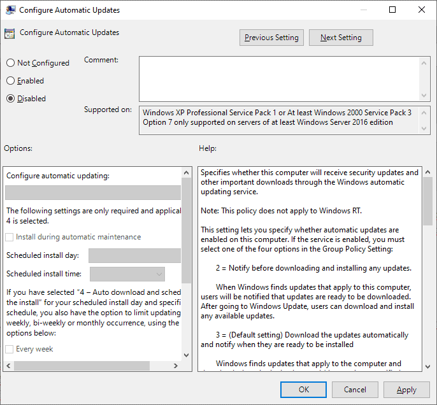The image size is (437, 405).
Task: Open the Scheduled install time dropdown
Action: [127, 274]
